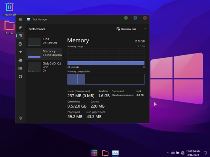Open the volume tray icon
This screenshot has height=157, width=210.
[x=173, y=153]
